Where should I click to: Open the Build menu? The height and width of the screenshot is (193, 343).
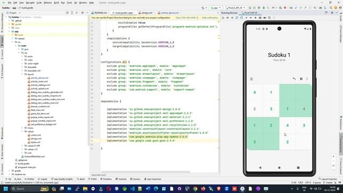[56, 3]
